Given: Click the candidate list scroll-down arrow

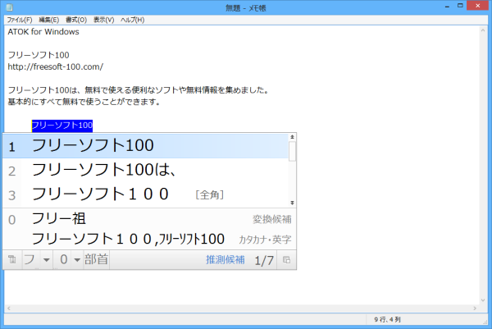Looking at the screenshot, I should click(x=292, y=203).
